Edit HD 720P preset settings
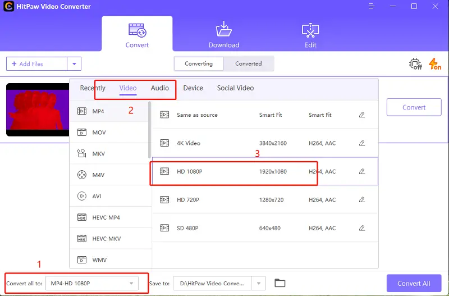The height and width of the screenshot is (296, 449). click(x=362, y=199)
